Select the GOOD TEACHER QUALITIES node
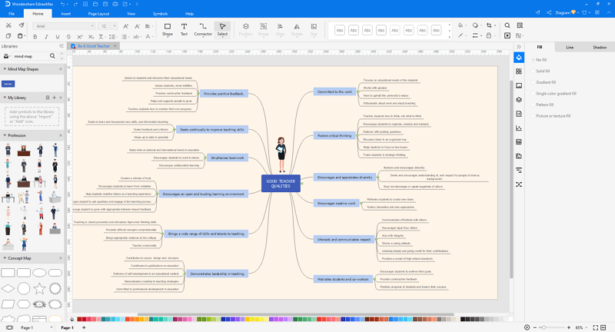Screen dimensions: 615x332 281,184
